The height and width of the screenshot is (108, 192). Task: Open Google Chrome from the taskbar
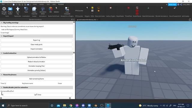click(71, 105)
